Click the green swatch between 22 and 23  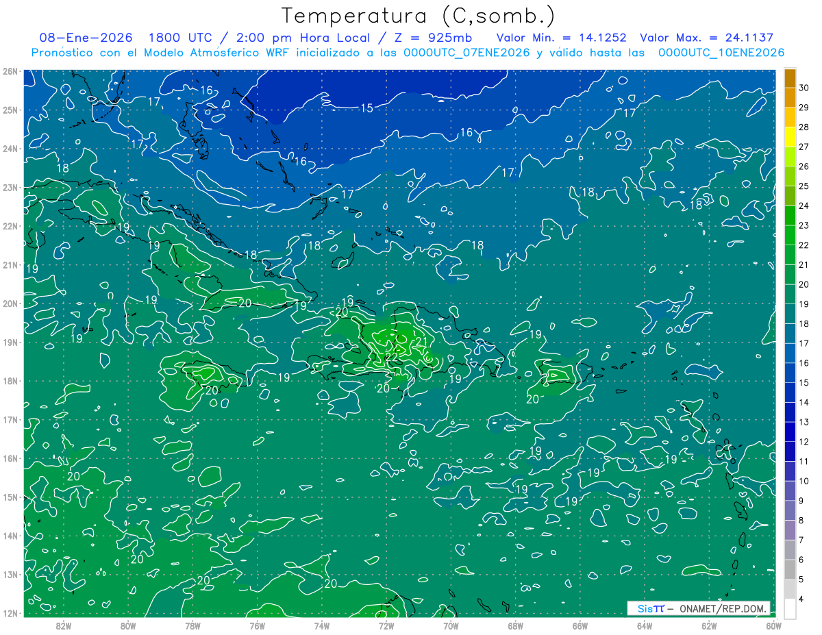(x=790, y=235)
